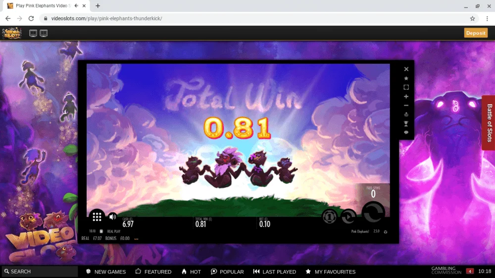
Task: Click the large 0.81 total win amount
Action: click(x=237, y=128)
